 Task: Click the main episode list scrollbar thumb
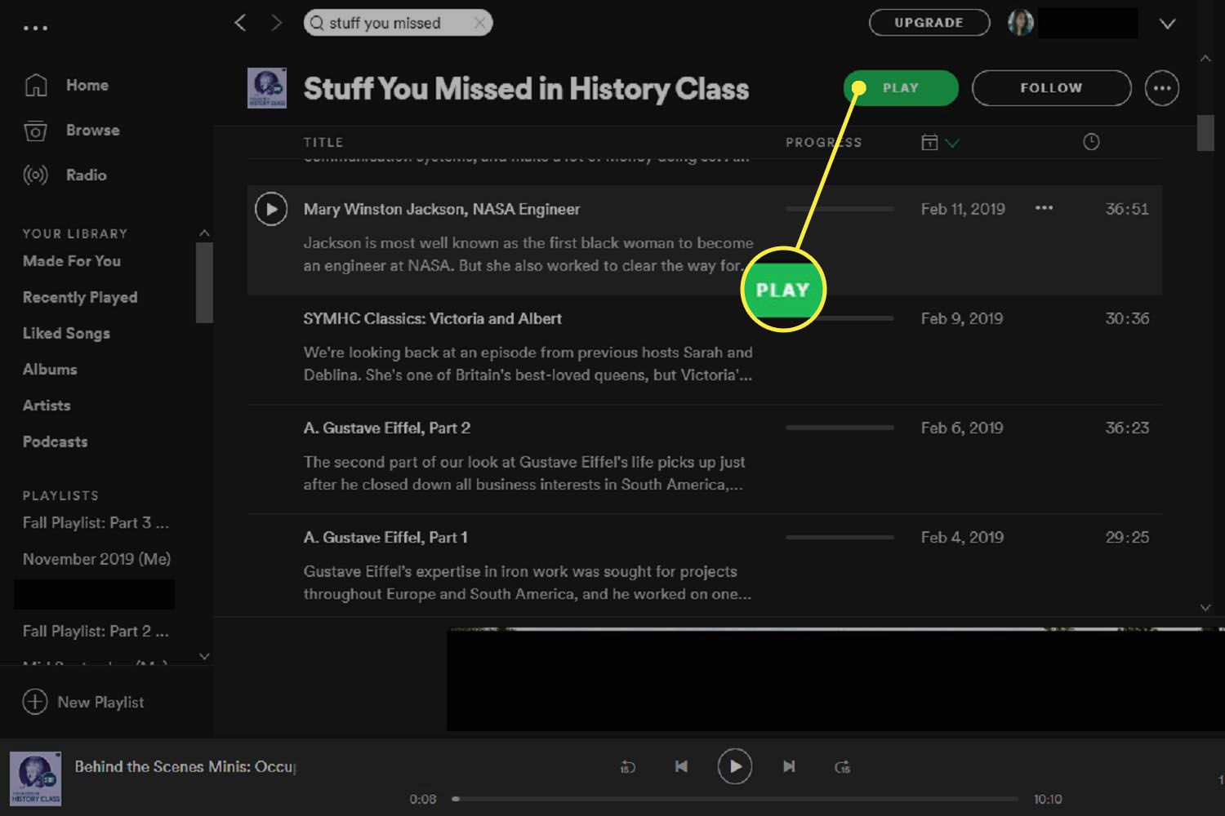click(1205, 133)
